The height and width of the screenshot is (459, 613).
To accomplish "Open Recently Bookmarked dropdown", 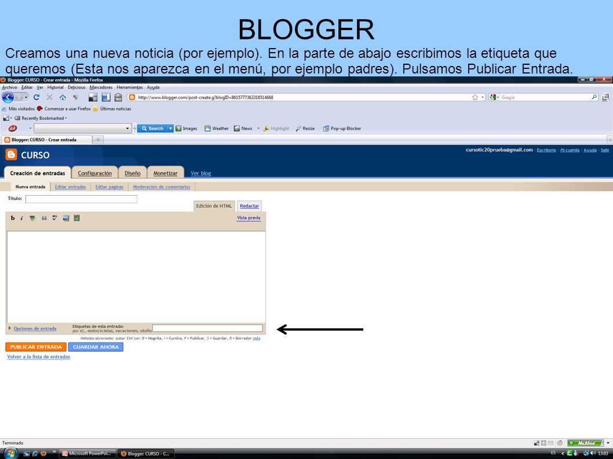I will [40, 118].
